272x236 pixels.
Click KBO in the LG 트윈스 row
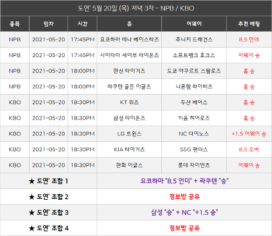[x=15, y=134]
